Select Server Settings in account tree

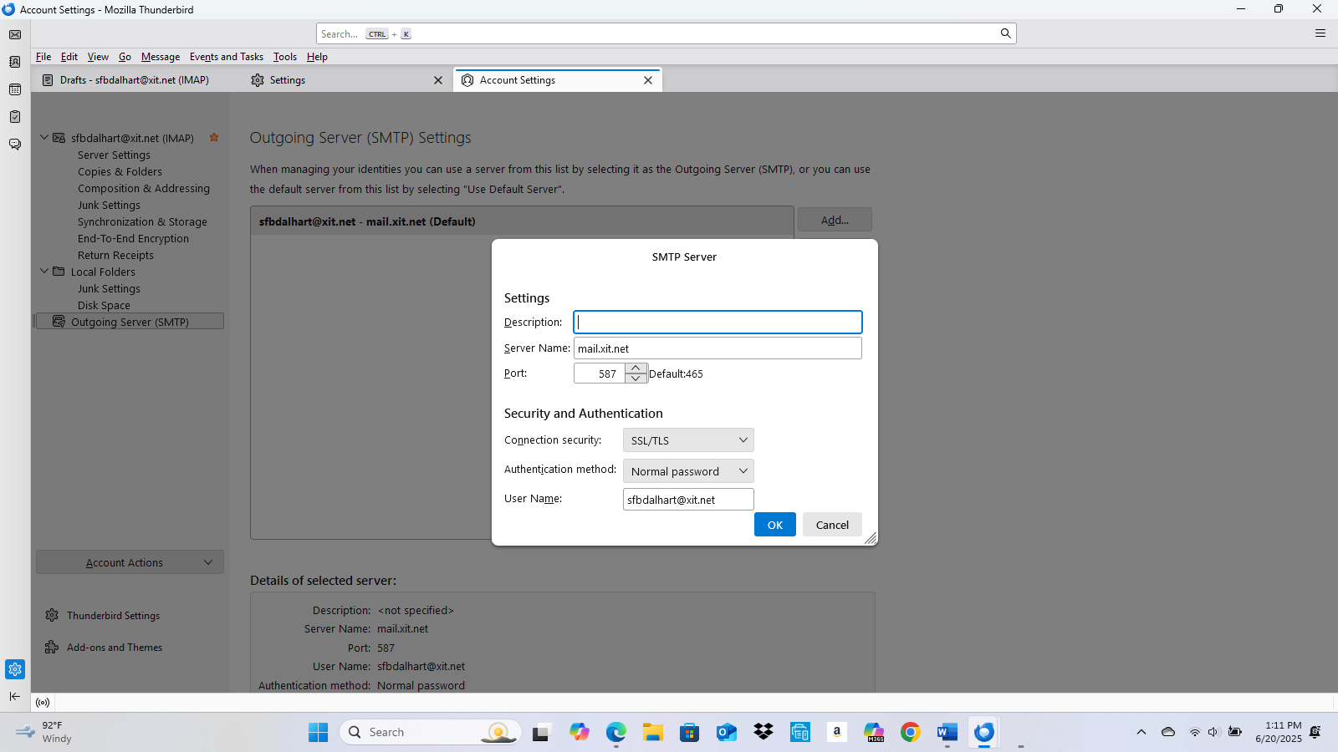(115, 155)
